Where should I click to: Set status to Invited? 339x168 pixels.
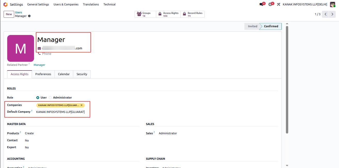pyautogui.click(x=252, y=26)
